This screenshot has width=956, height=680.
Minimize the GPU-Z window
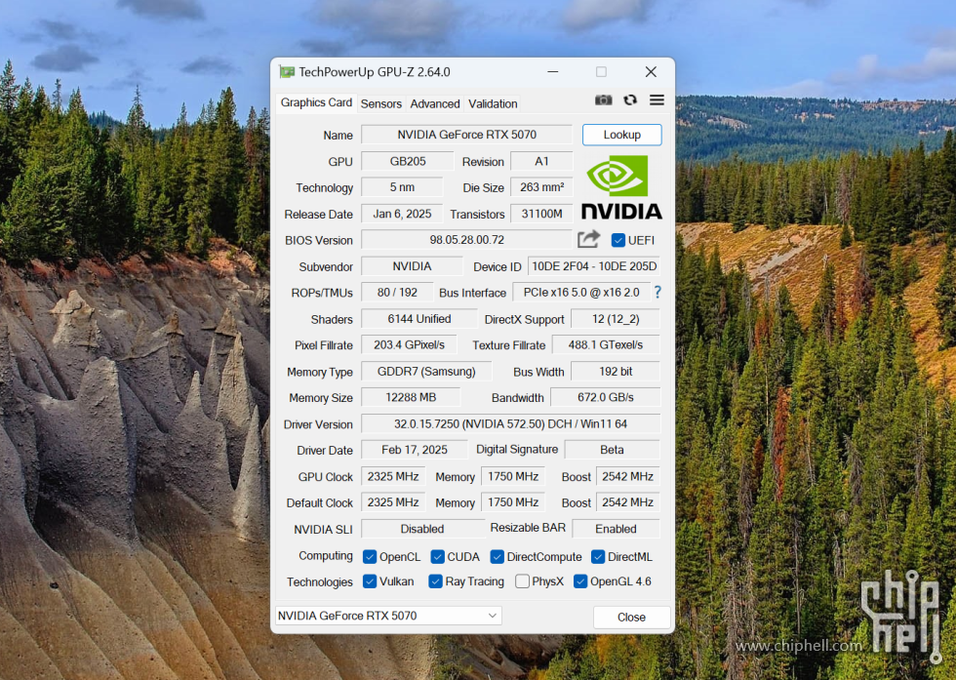coord(553,72)
